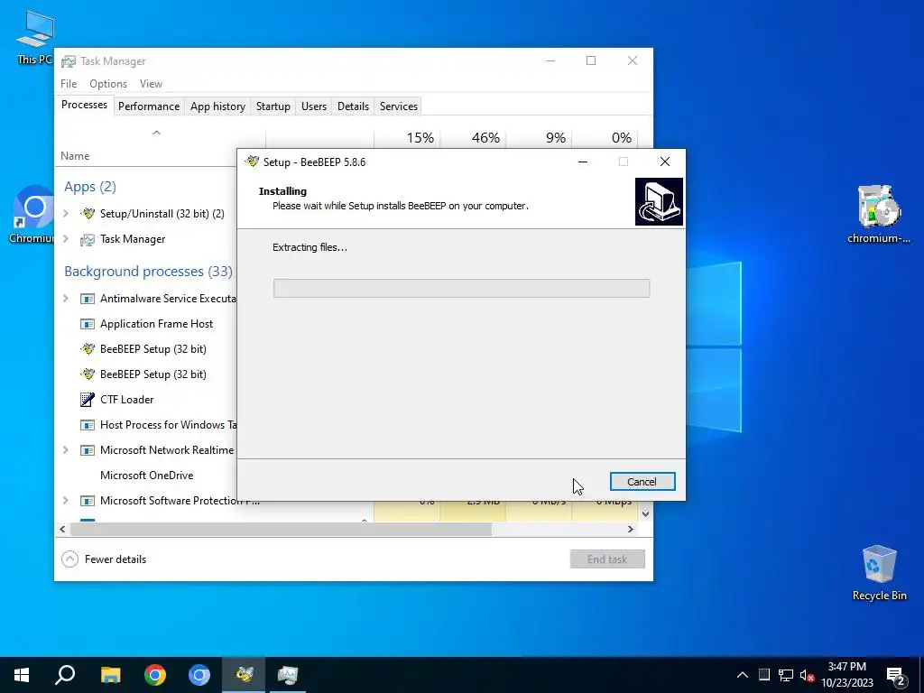Cancel the BeeBEEP installation
The height and width of the screenshot is (693, 924).
pyautogui.click(x=642, y=482)
